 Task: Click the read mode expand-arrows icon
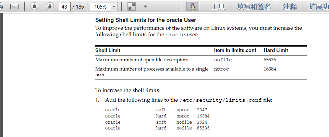pyautogui.click(x=132, y=7)
